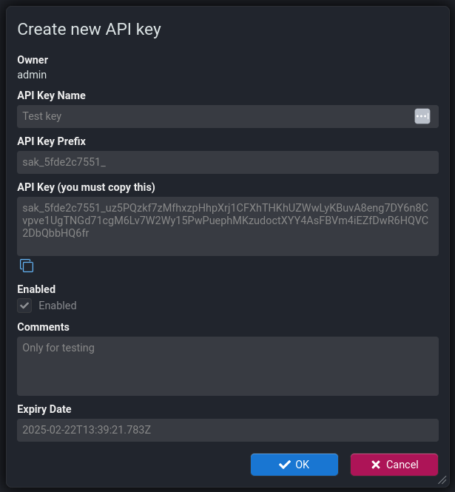This screenshot has height=492, width=455.
Task: Toggle the Enabled checkbox
Action: [x=25, y=306]
